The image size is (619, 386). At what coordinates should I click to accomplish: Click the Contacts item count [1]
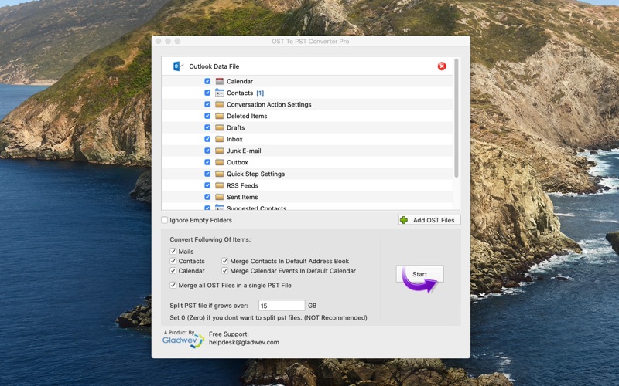point(260,93)
